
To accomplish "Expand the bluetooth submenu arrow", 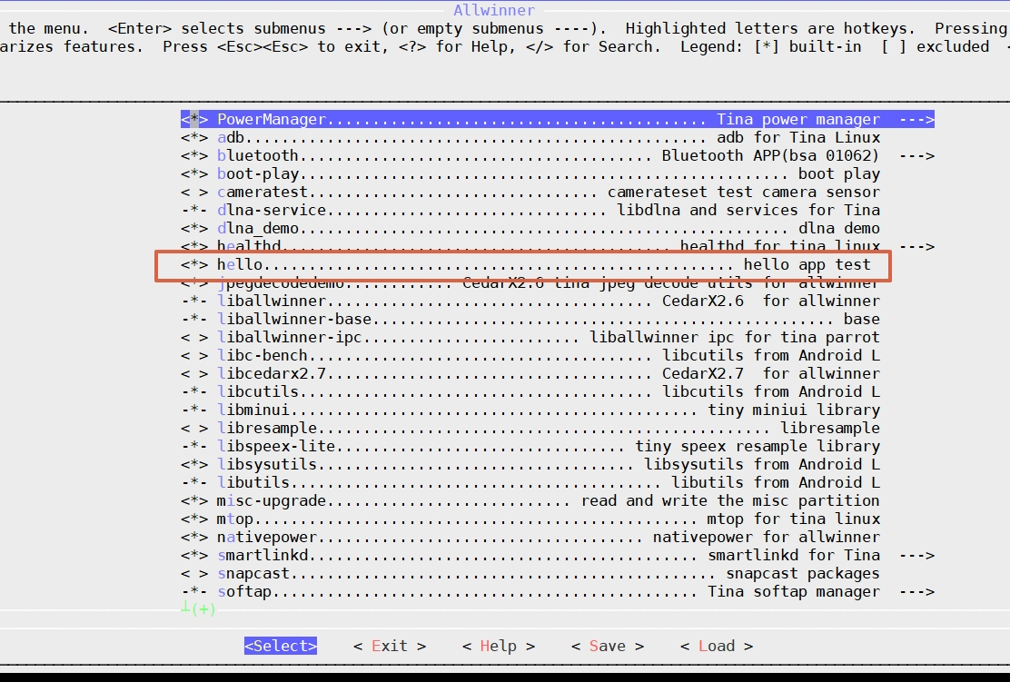I will click(916, 156).
